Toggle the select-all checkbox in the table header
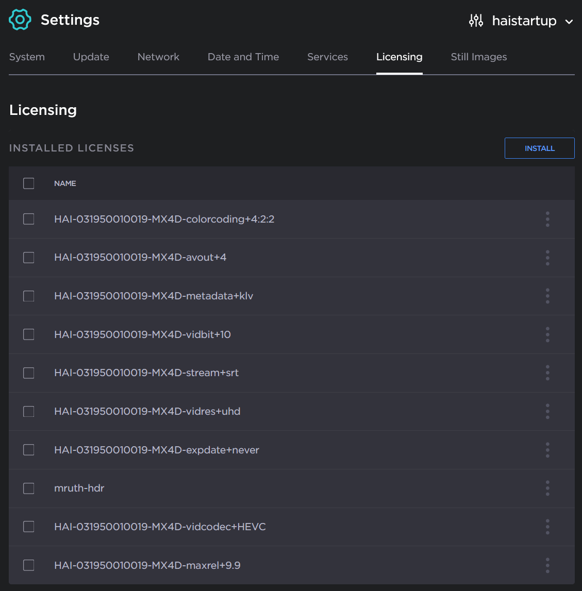 28,183
